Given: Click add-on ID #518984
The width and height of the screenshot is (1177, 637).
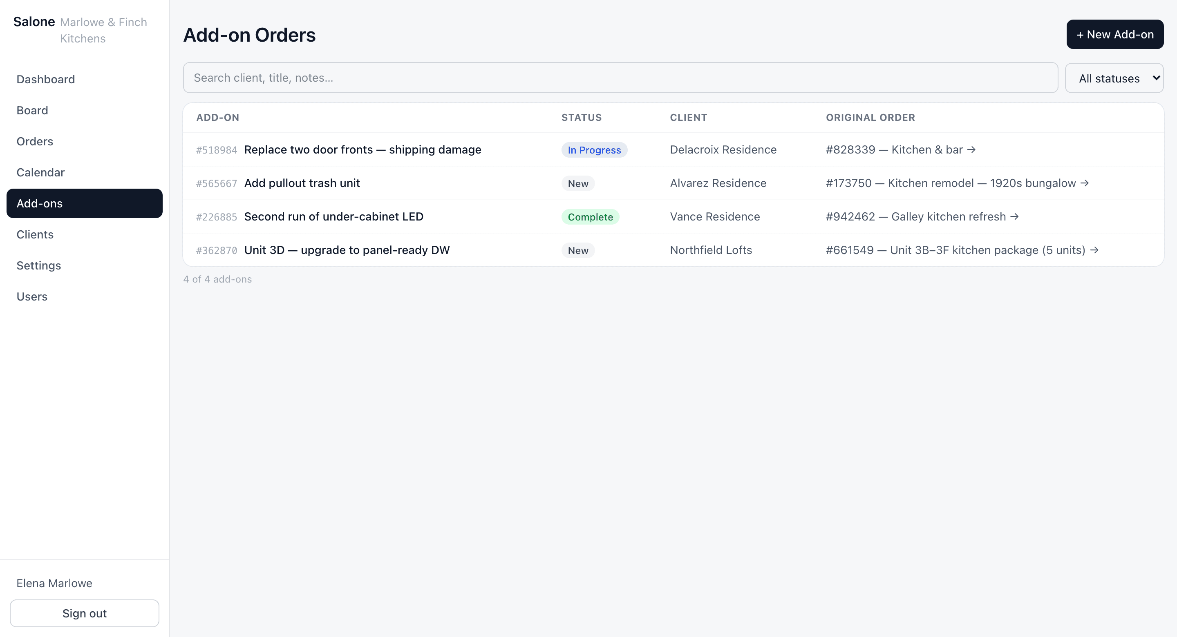Looking at the screenshot, I should (x=217, y=150).
